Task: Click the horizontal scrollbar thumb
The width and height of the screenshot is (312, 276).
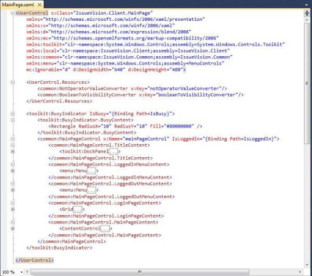Action: click(140, 272)
